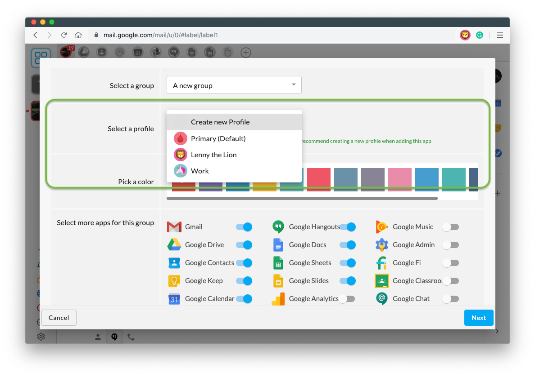Click the browser home icon
Image resolution: width=535 pixels, height=377 pixels.
tap(78, 35)
